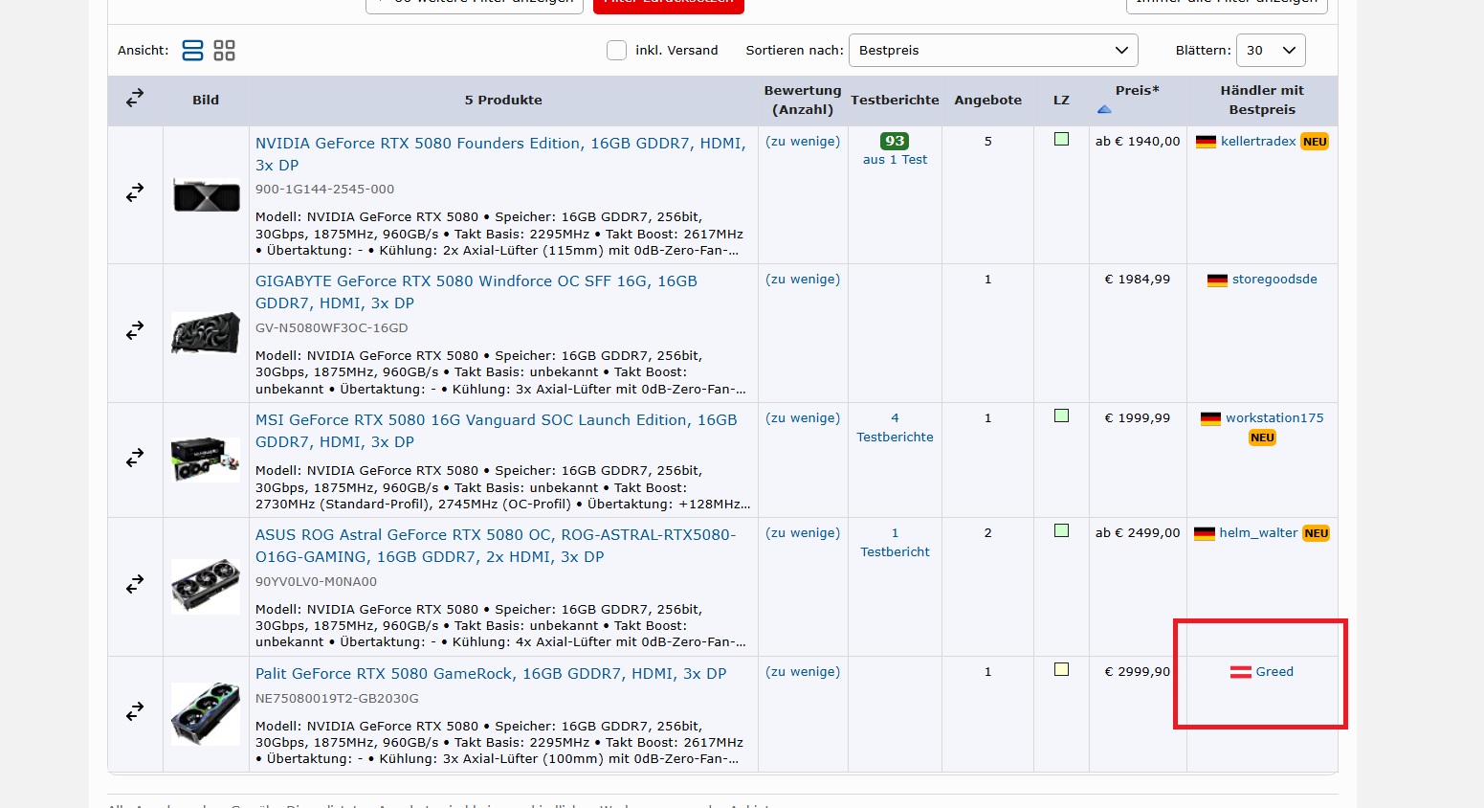Open ASUS ROG Astral RTX 5080 OC link
The image size is (1484, 808).
coord(496,546)
